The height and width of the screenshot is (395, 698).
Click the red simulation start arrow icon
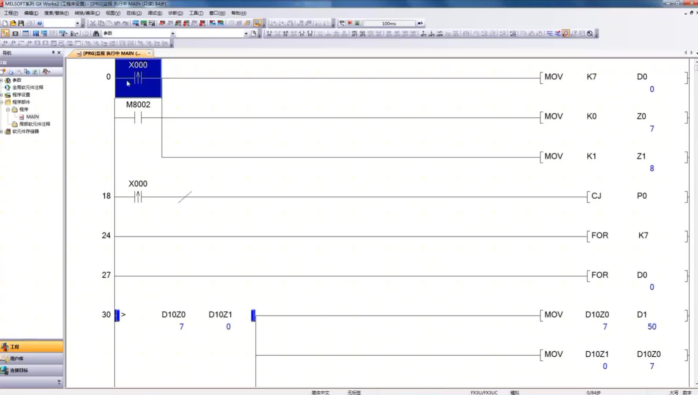tap(350, 23)
